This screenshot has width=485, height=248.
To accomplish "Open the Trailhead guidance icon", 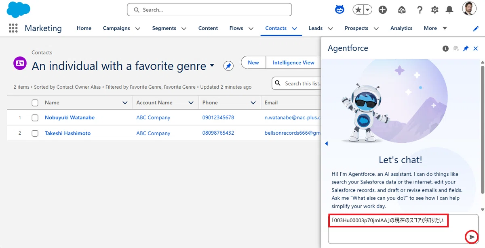I will click(x=402, y=10).
